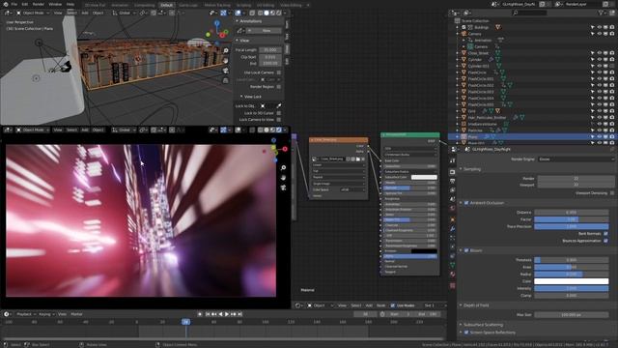Open the Object Mode dropdown in the lower viewport
The height and width of the screenshot is (348, 618).
(33, 130)
